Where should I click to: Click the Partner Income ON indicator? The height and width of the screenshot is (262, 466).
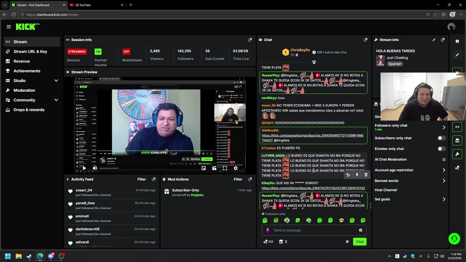98,52
